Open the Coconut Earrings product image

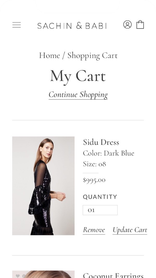[43, 274]
